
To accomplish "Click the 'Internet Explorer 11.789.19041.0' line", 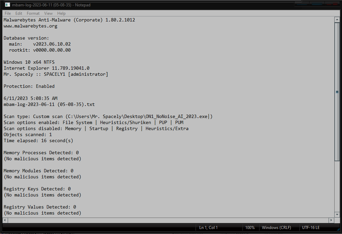I will (x=47, y=68).
